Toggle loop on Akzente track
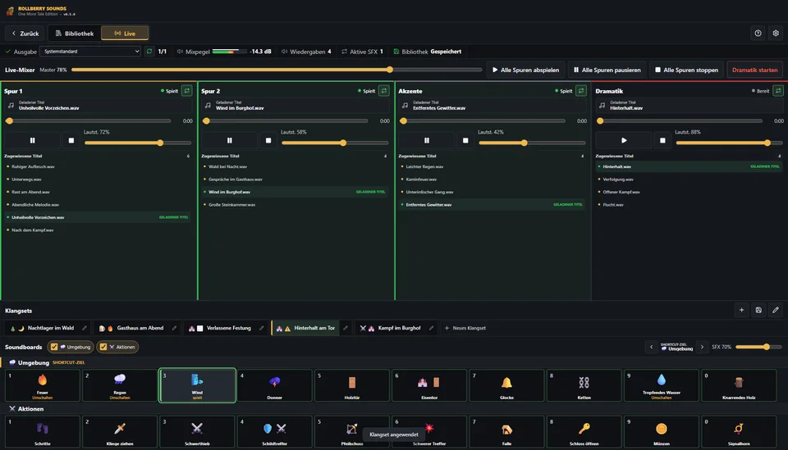The width and height of the screenshot is (788, 450). tap(581, 91)
